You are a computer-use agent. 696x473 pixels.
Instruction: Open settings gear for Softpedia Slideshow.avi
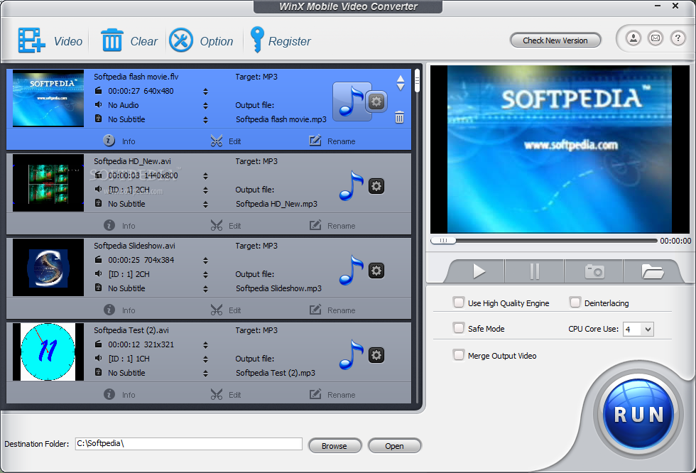click(x=376, y=271)
